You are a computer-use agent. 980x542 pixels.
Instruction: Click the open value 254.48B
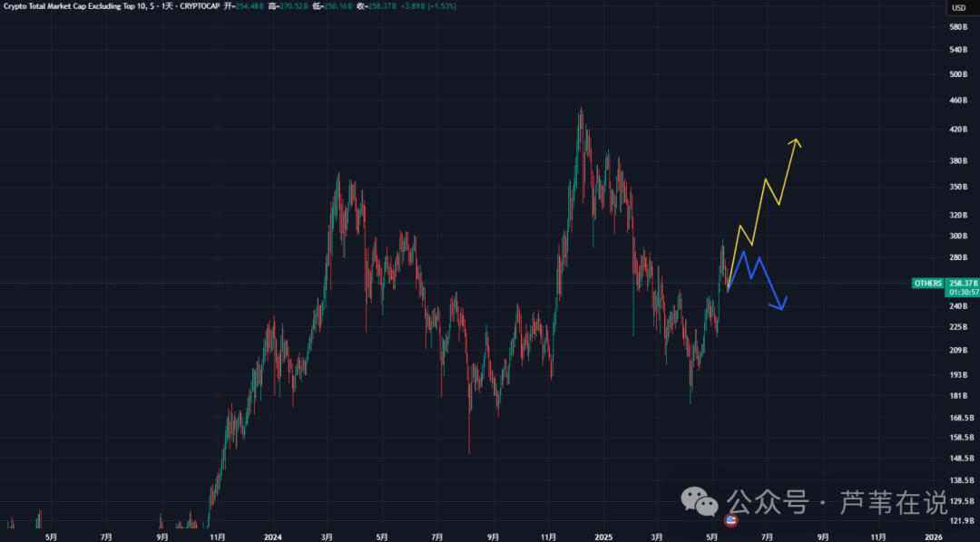(249, 5)
